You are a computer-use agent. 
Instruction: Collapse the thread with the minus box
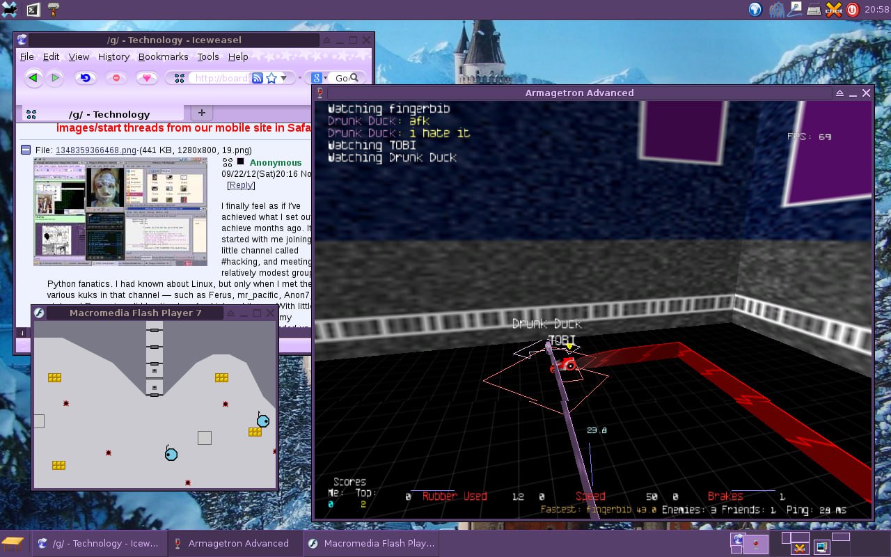[x=26, y=150]
